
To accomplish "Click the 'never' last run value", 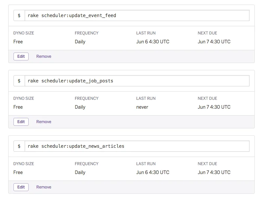I will pyautogui.click(x=142, y=107).
